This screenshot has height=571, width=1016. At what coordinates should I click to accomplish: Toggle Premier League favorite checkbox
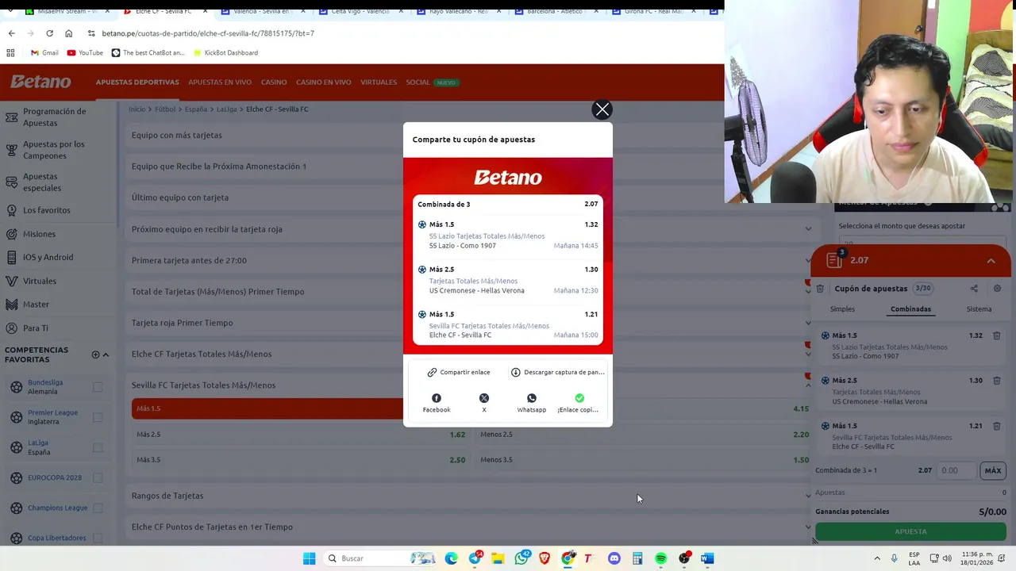[98, 417]
